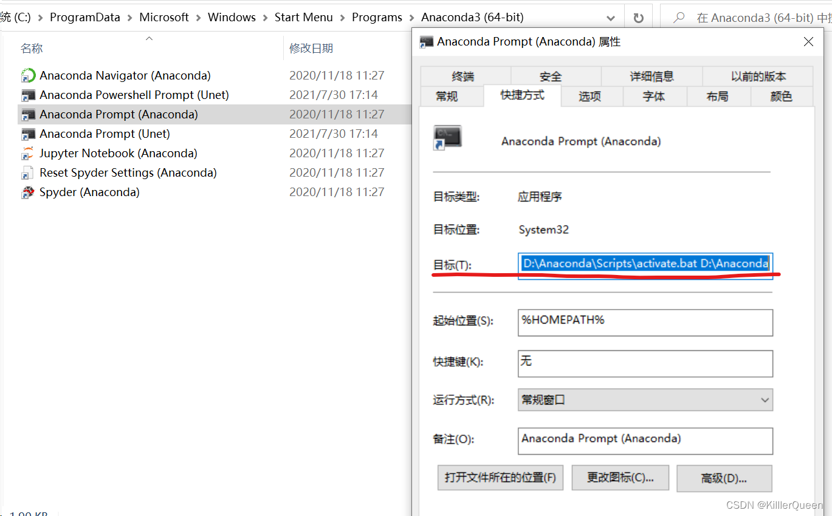Switch to the 颜色 tab
Viewport: 832px width, 516px height.
[781, 97]
